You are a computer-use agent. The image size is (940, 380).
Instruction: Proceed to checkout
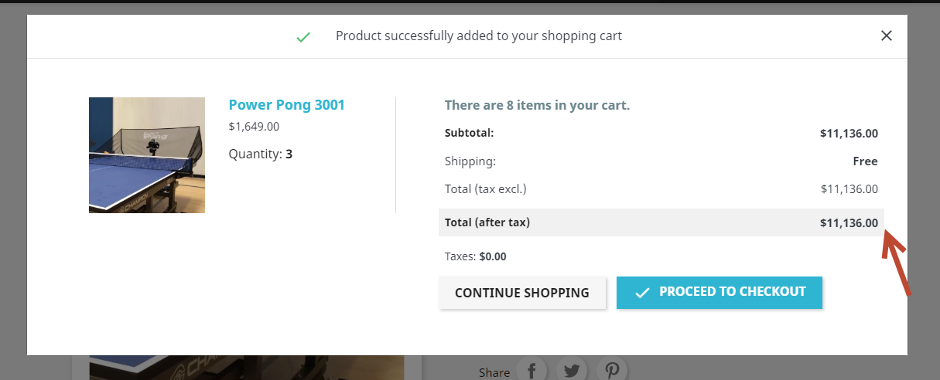coord(719,293)
